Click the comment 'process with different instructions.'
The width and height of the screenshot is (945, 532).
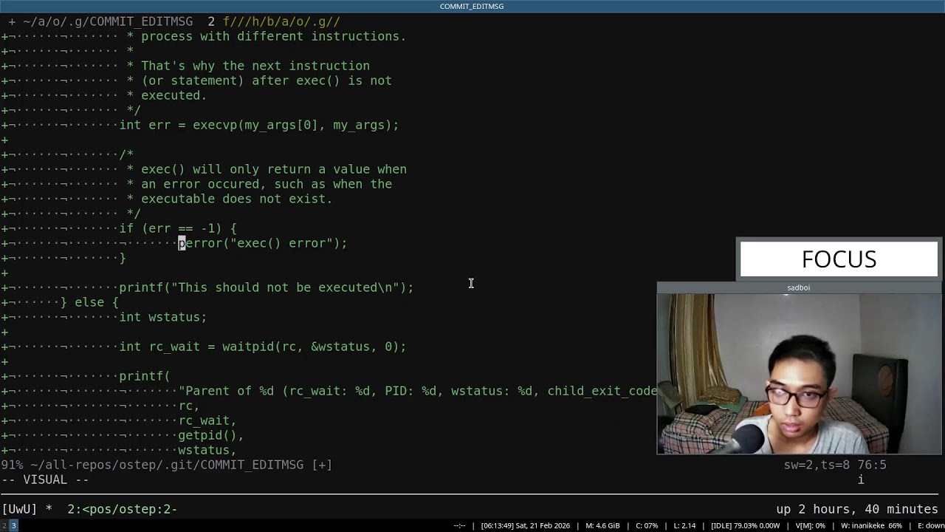coord(273,36)
